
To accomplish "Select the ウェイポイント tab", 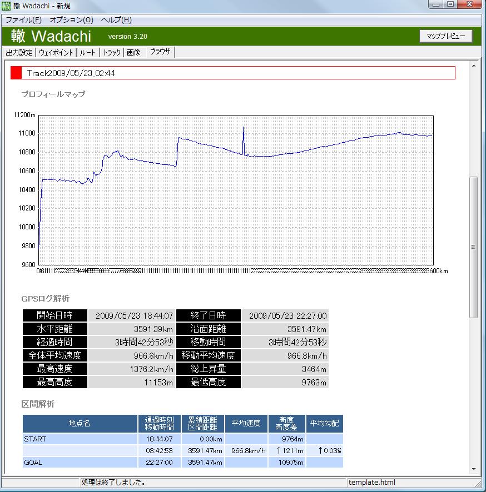I will pos(56,53).
